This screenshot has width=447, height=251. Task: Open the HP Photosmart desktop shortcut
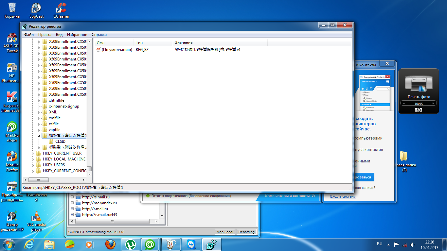[12, 73]
